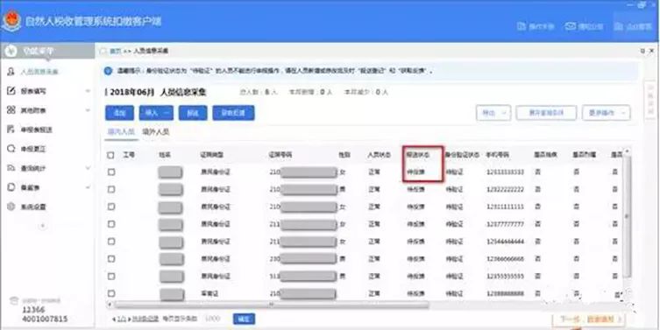Click the horizontal scrollbar under the table
This screenshot has height=330, width=660.
(272, 305)
